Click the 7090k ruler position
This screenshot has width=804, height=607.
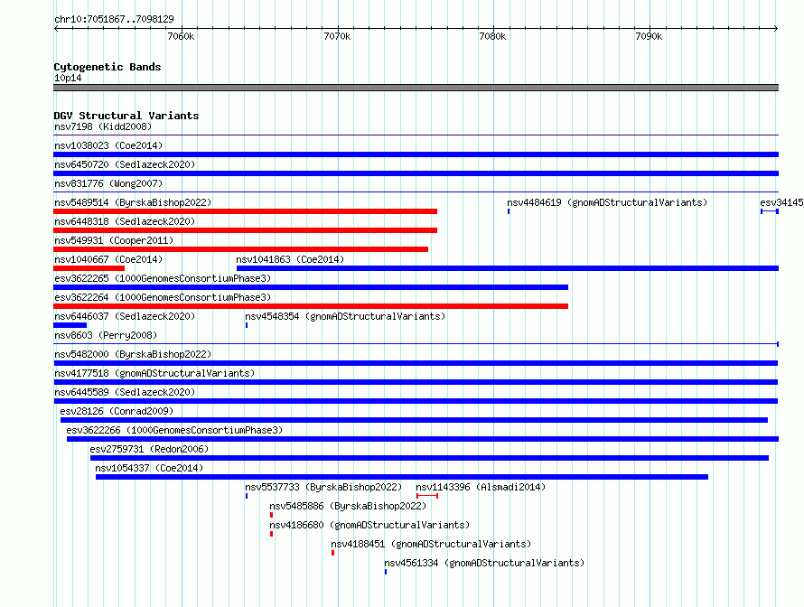tap(649, 36)
